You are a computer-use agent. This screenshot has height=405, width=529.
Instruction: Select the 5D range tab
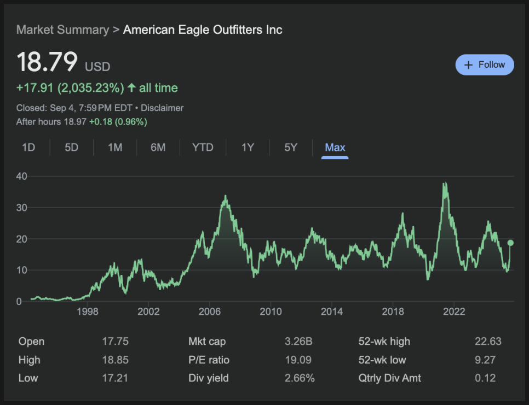(x=72, y=148)
